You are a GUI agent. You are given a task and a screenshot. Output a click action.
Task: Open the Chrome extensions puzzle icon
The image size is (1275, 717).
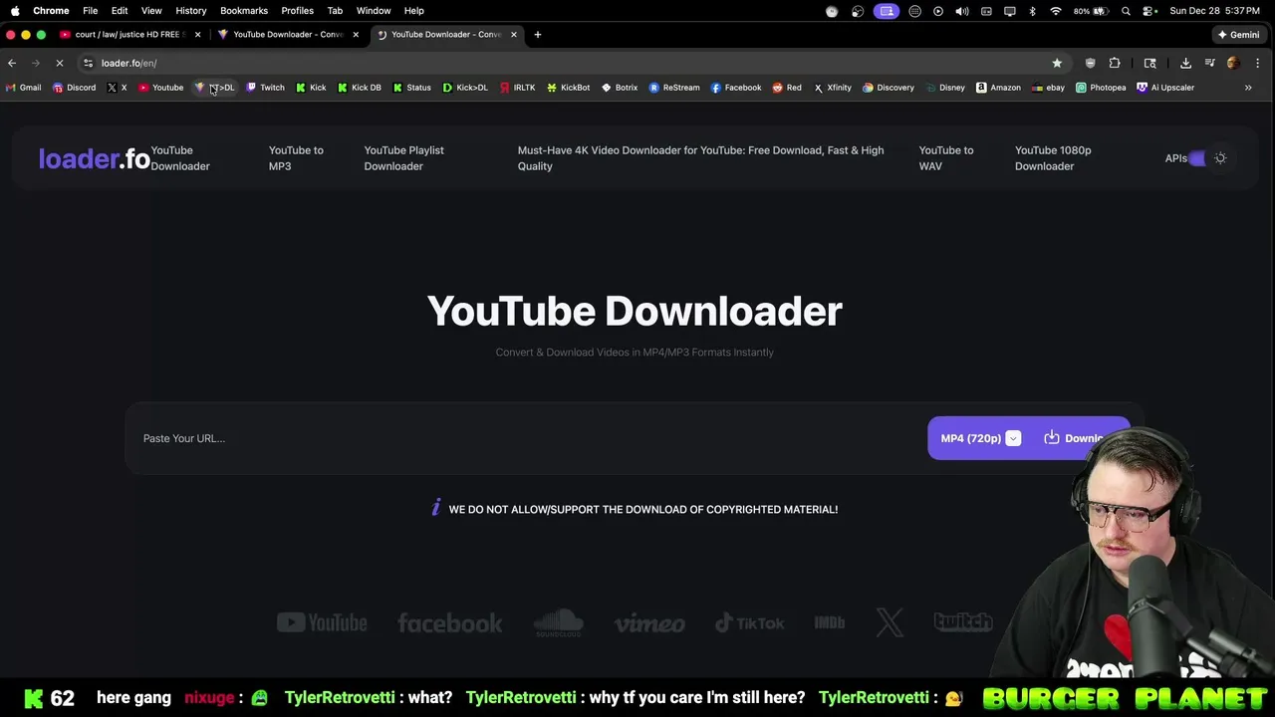[x=1115, y=63]
